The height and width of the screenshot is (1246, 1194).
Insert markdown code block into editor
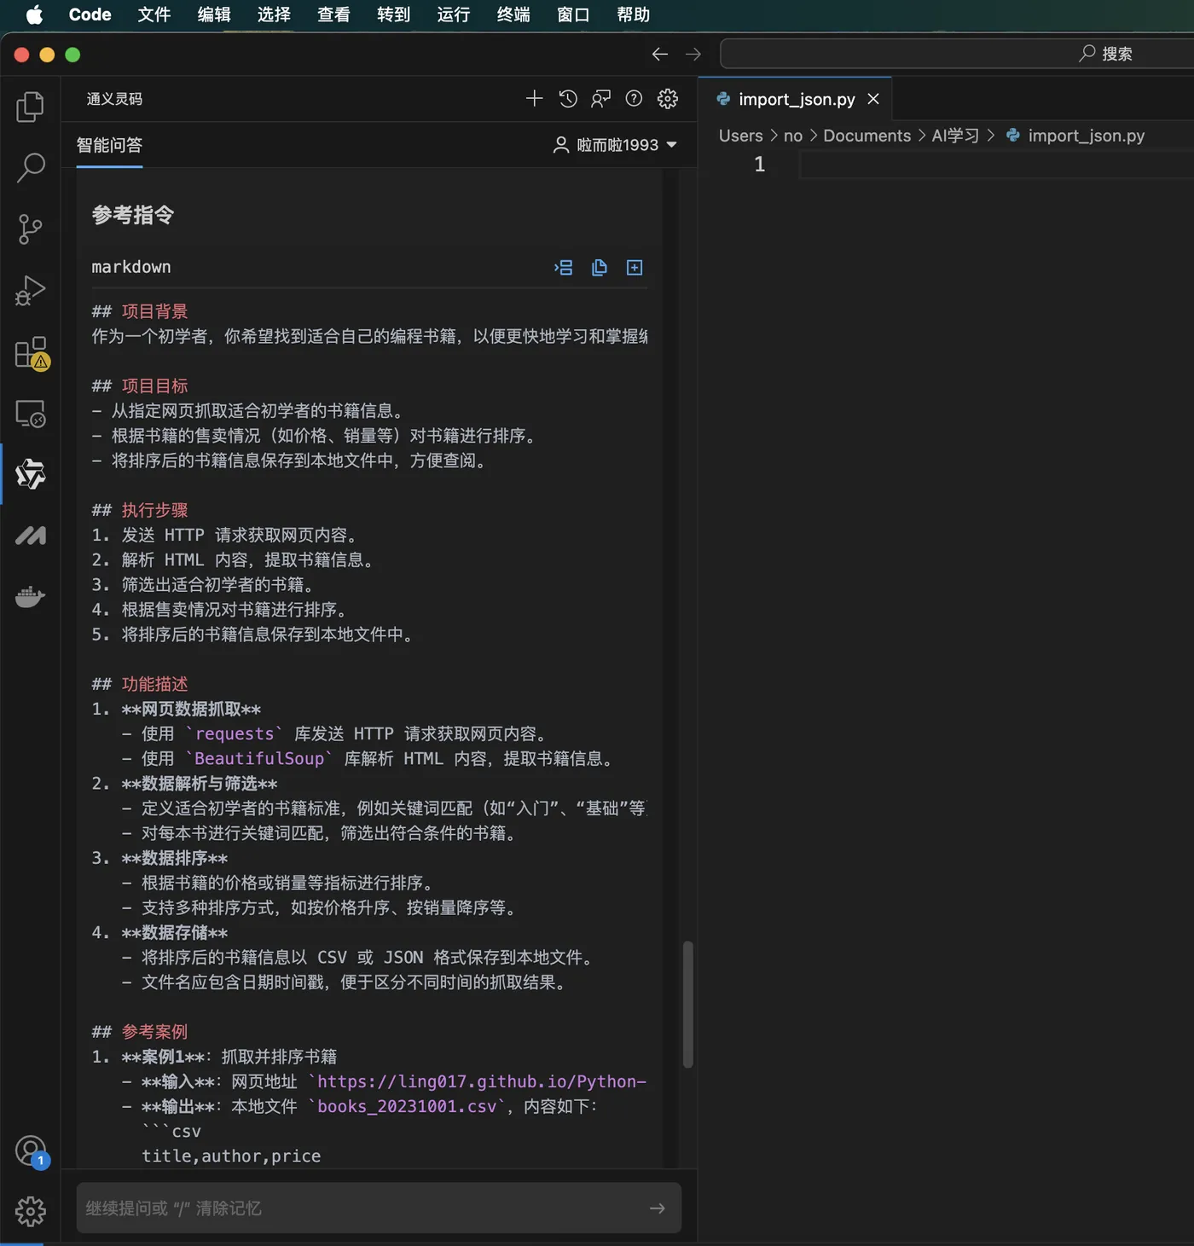click(x=564, y=268)
